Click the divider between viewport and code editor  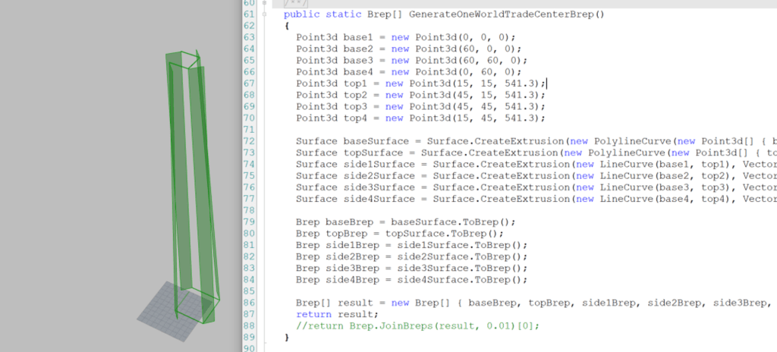coord(232,176)
